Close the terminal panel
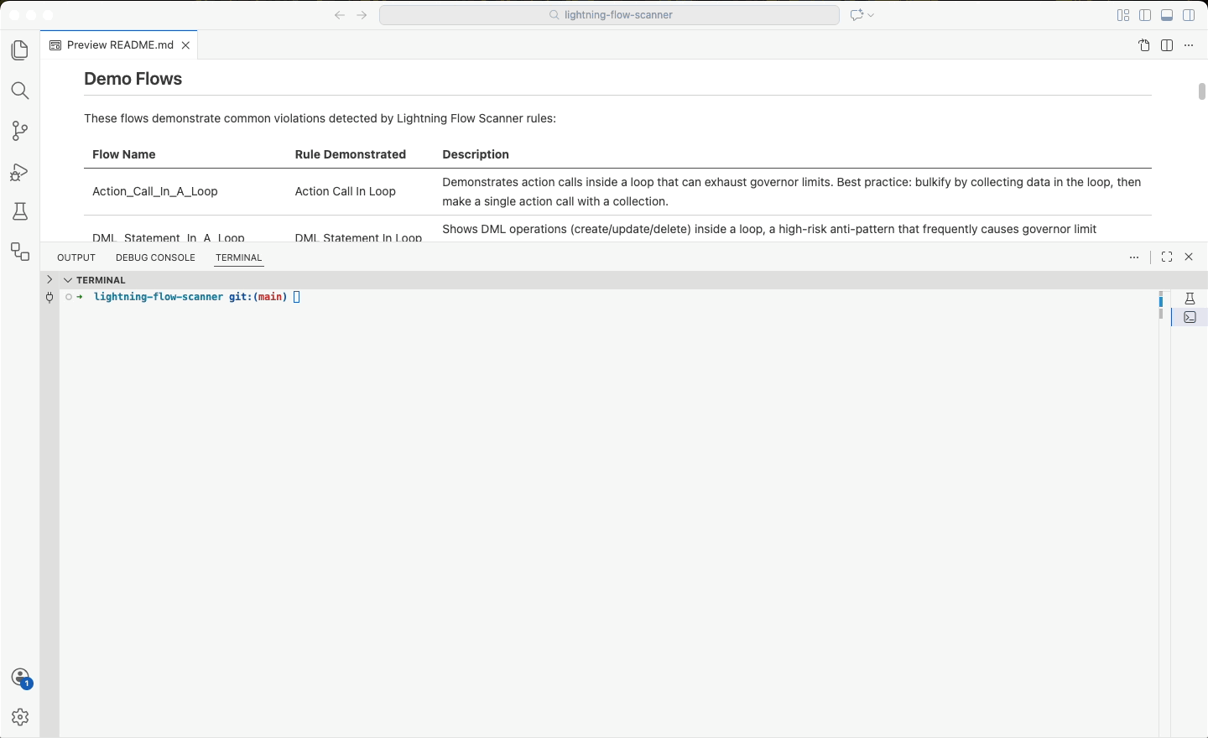The width and height of the screenshot is (1208, 738). (1189, 257)
